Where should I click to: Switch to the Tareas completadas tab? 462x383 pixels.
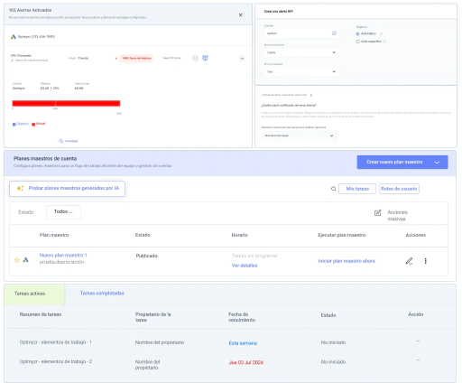(x=102, y=293)
